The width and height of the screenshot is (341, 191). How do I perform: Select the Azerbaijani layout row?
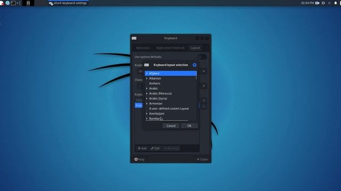point(170,114)
